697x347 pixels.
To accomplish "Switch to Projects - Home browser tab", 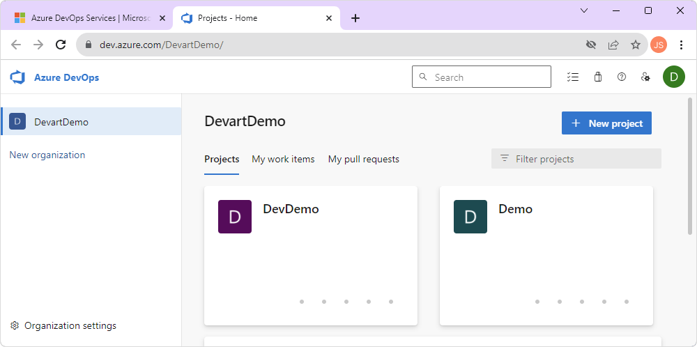I will pyautogui.click(x=256, y=18).
